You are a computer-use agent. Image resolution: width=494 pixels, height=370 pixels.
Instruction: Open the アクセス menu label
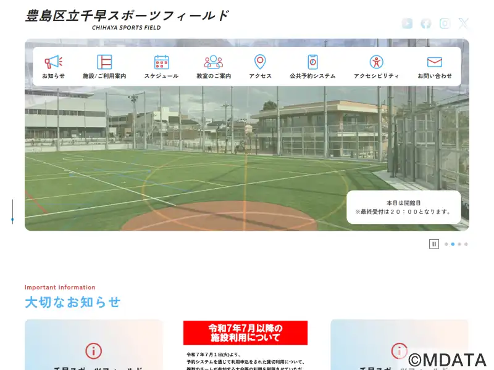click(260, 76)
